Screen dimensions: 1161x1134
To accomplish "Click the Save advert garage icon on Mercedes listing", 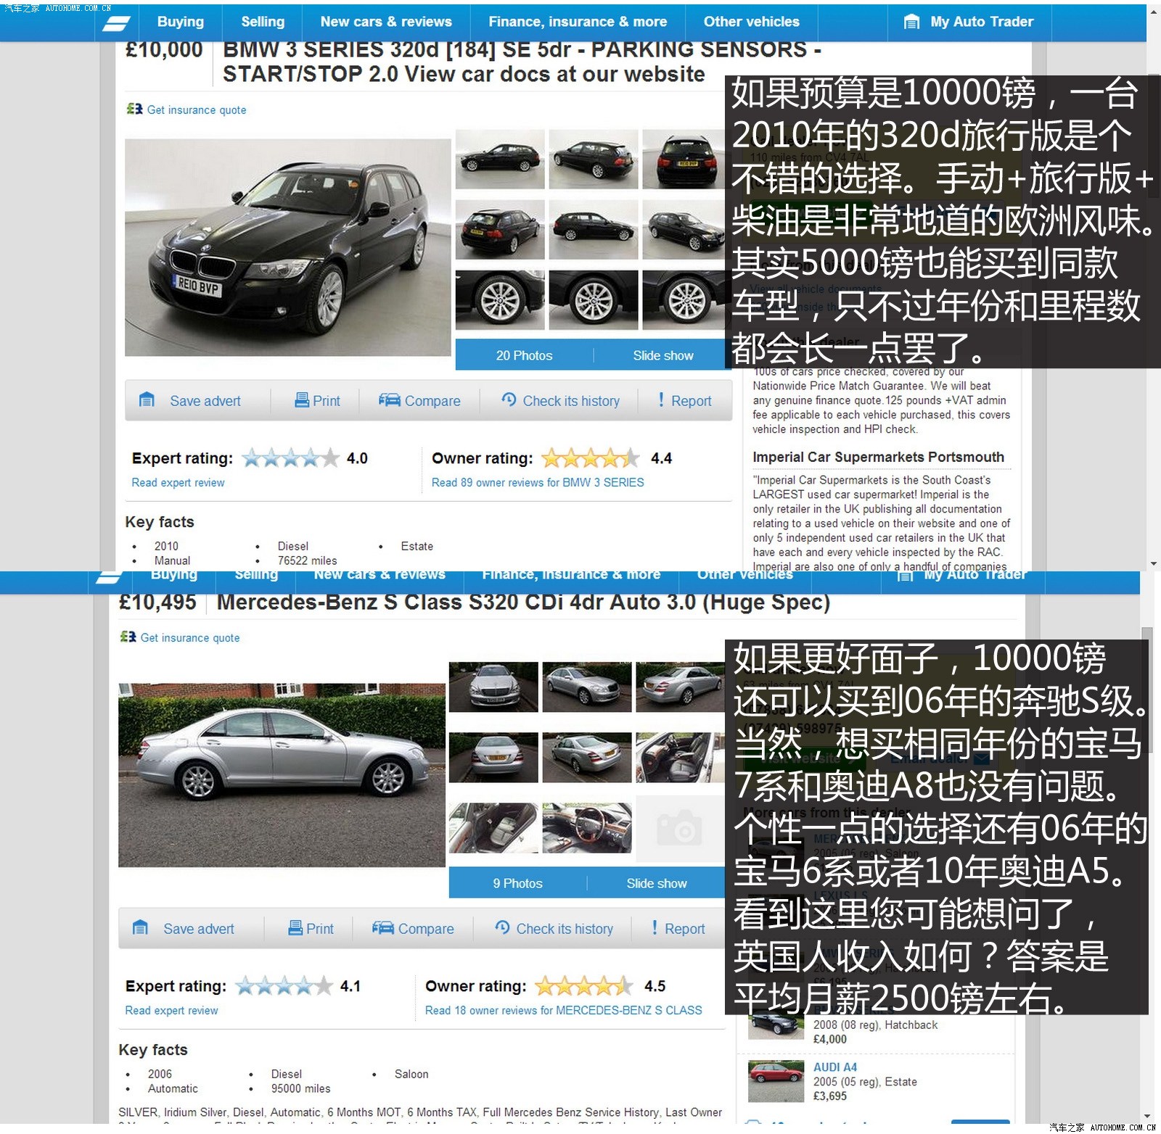I will [x=140, y=927].
